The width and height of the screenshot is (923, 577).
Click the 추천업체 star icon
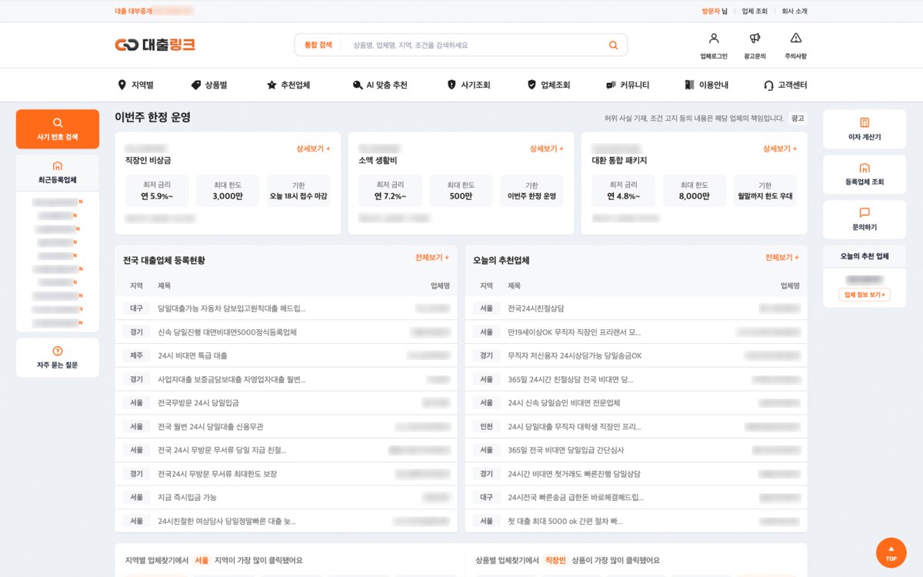[x=272, y=85]
